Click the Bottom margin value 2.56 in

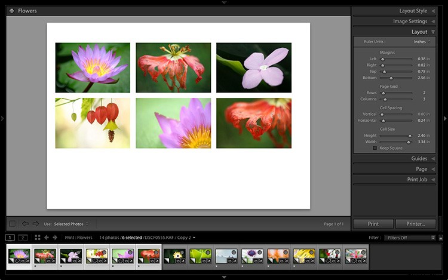pos(424,78)
